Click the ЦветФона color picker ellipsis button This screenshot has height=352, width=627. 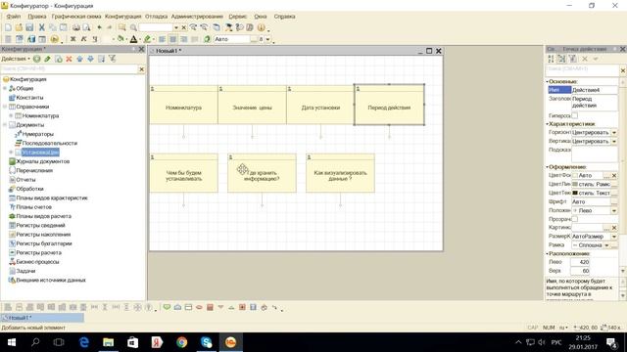coord(607,175)
